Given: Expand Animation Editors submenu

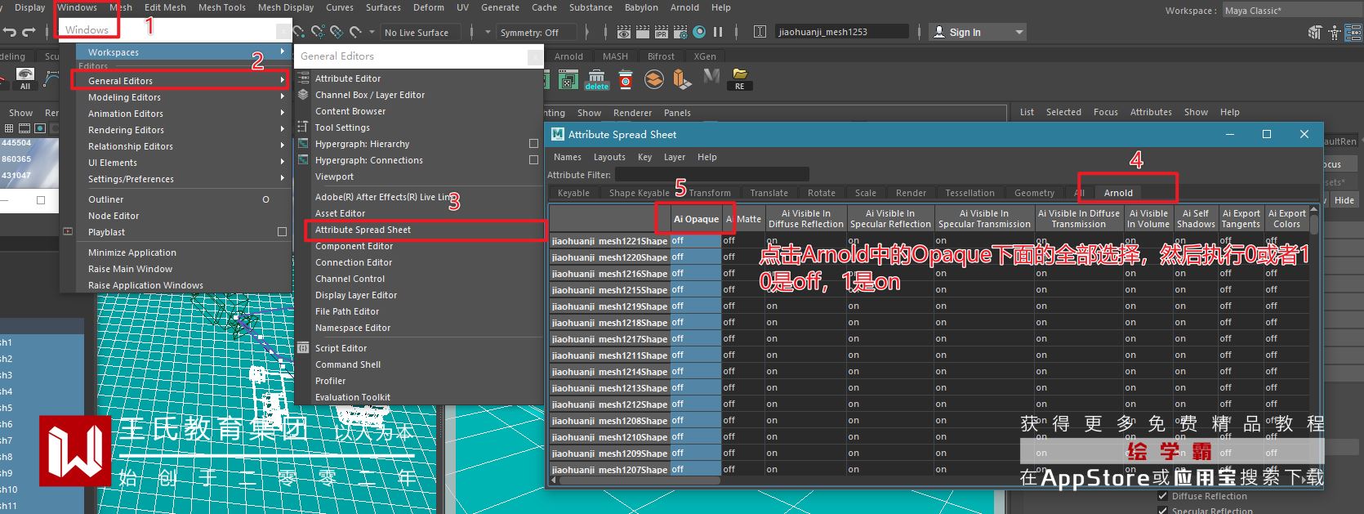Looking at the screenshot, I should tap(283, 114).
